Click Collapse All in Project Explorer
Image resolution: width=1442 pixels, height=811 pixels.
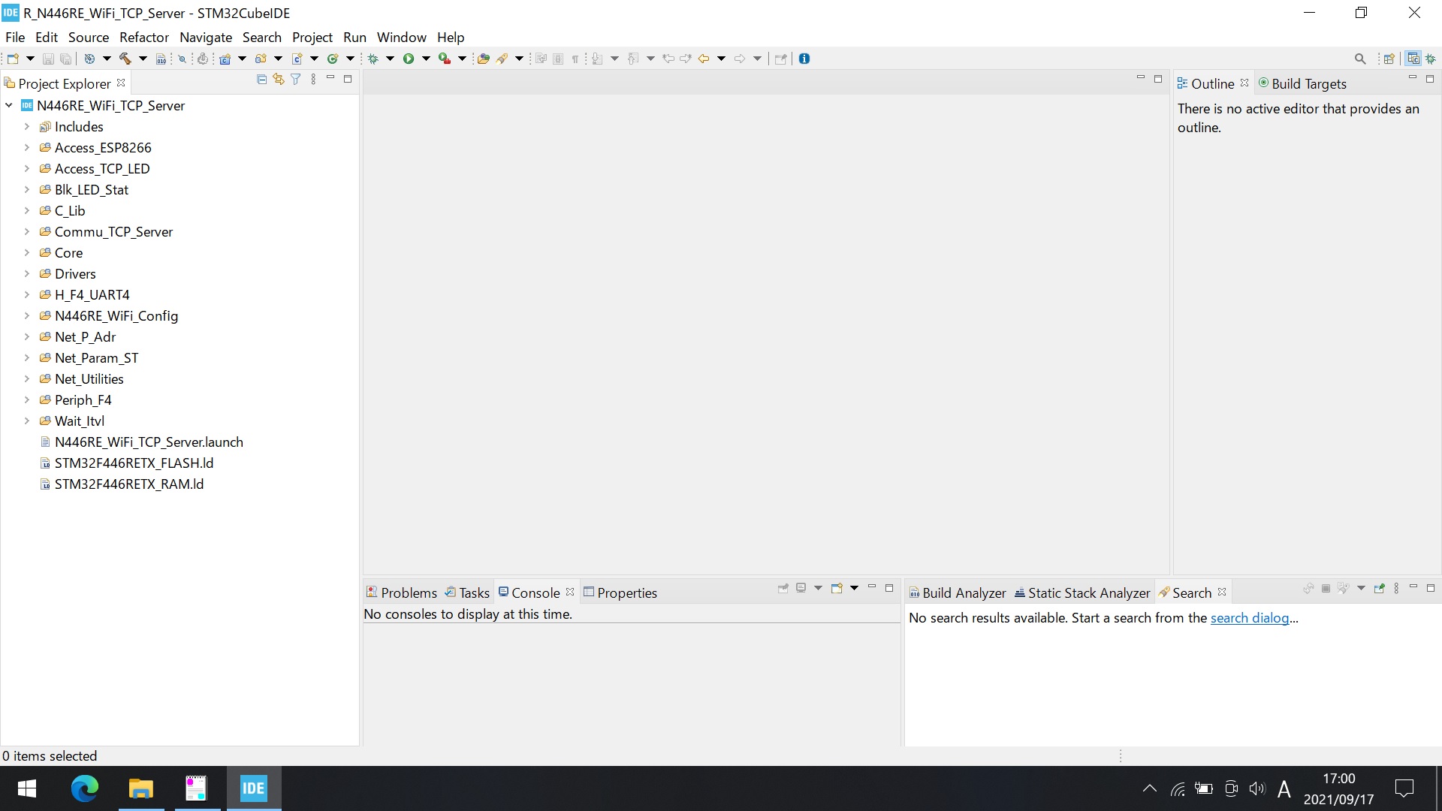pos(261,79)
